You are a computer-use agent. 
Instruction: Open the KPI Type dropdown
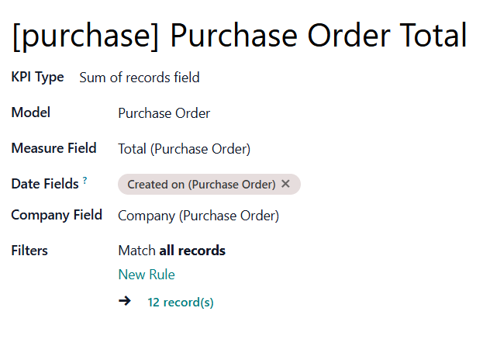pos(140,78)
